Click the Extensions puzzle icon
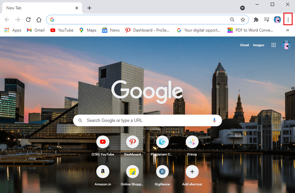Viewport: 295px width, 193px height. [x=256, y=20]
